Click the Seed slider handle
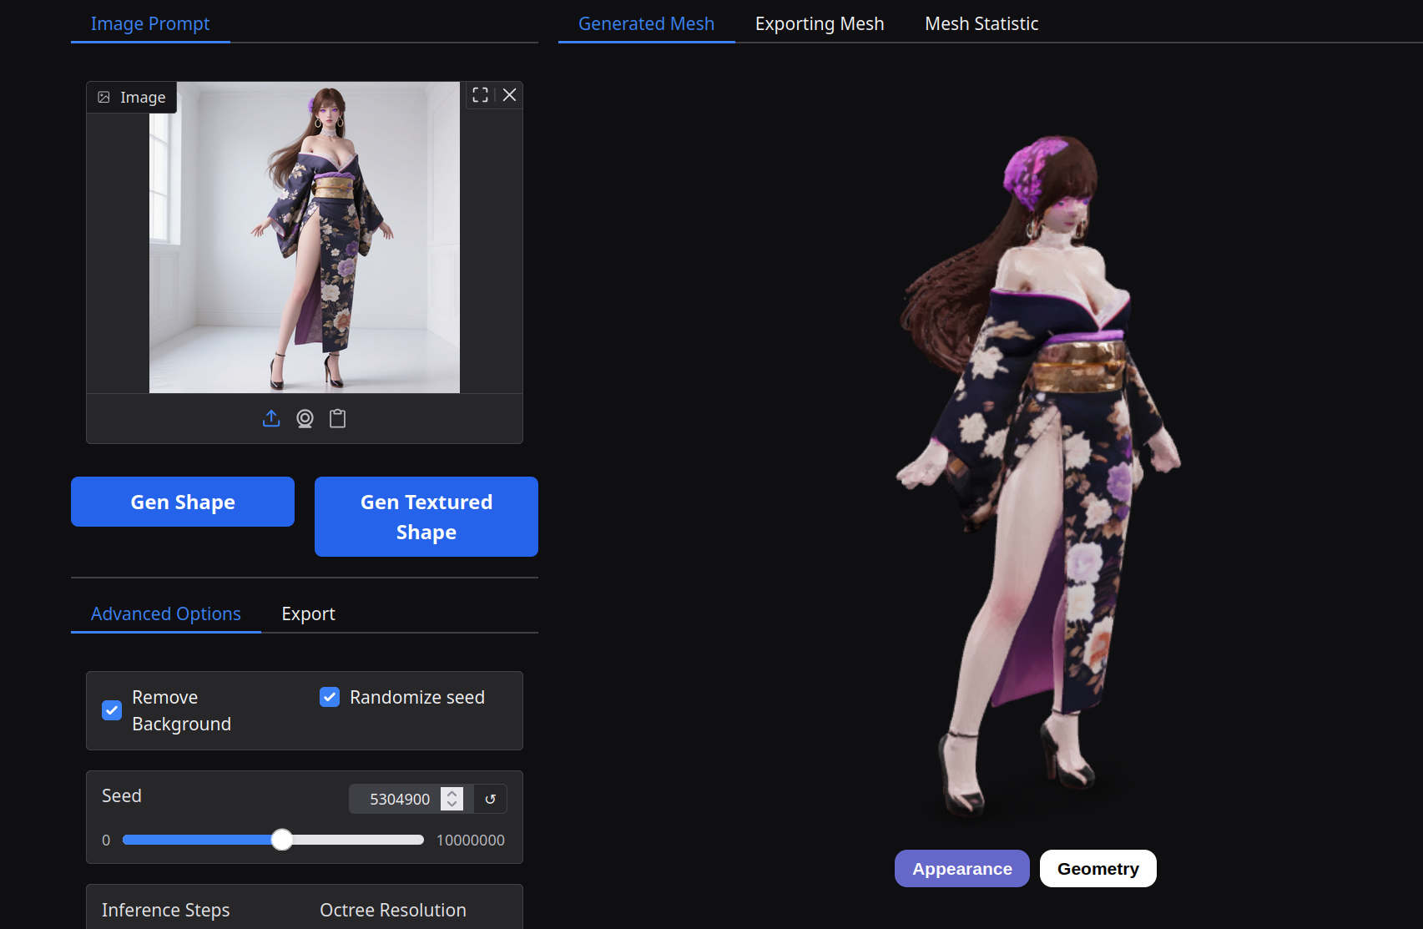Viewport: 1423px width, 929px height. (282, 840)
